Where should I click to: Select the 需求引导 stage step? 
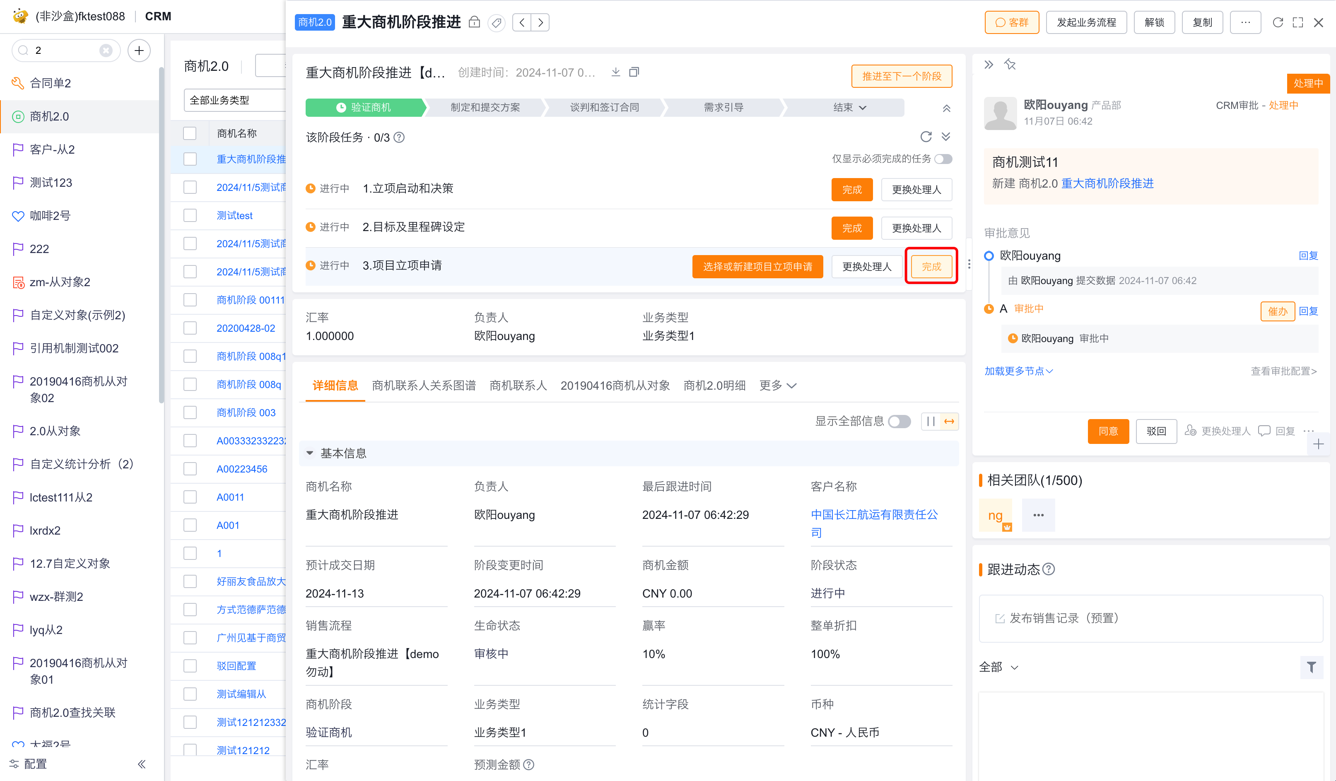point(723,108)
